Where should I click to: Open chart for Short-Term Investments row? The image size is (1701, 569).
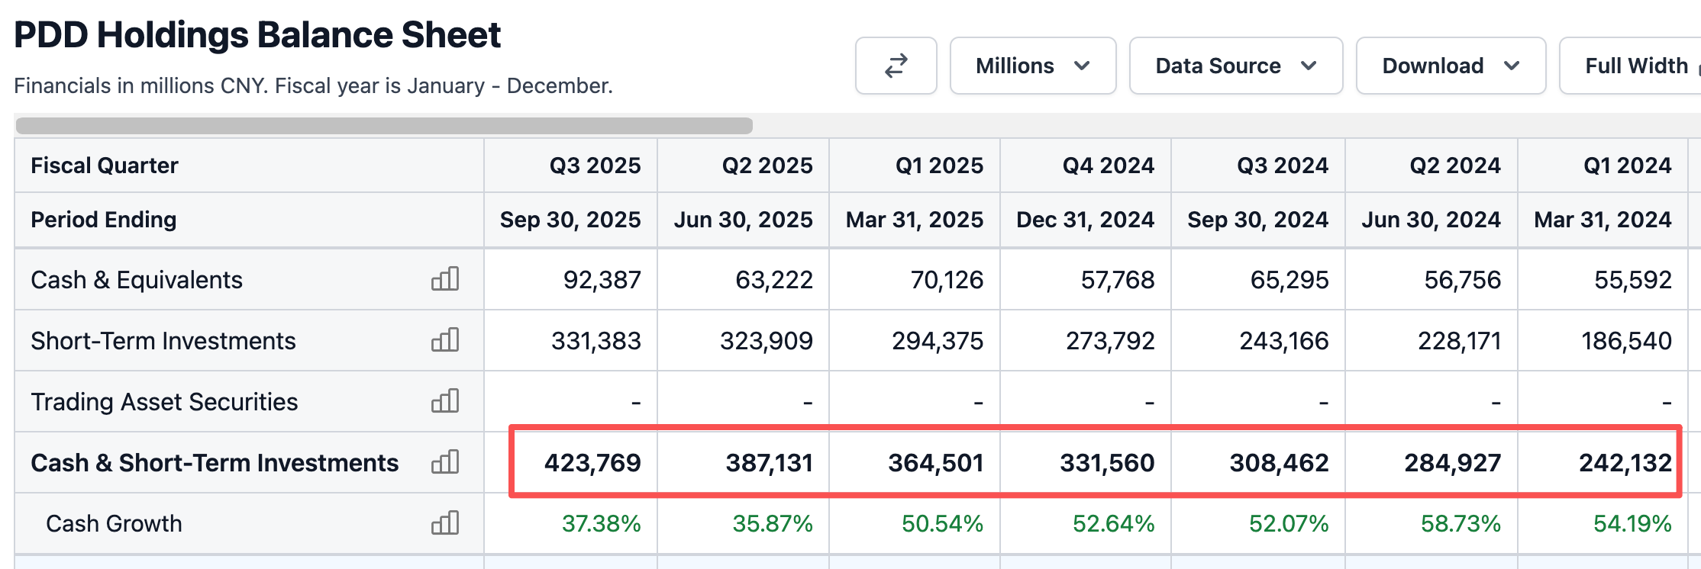(x=445, y=340)
